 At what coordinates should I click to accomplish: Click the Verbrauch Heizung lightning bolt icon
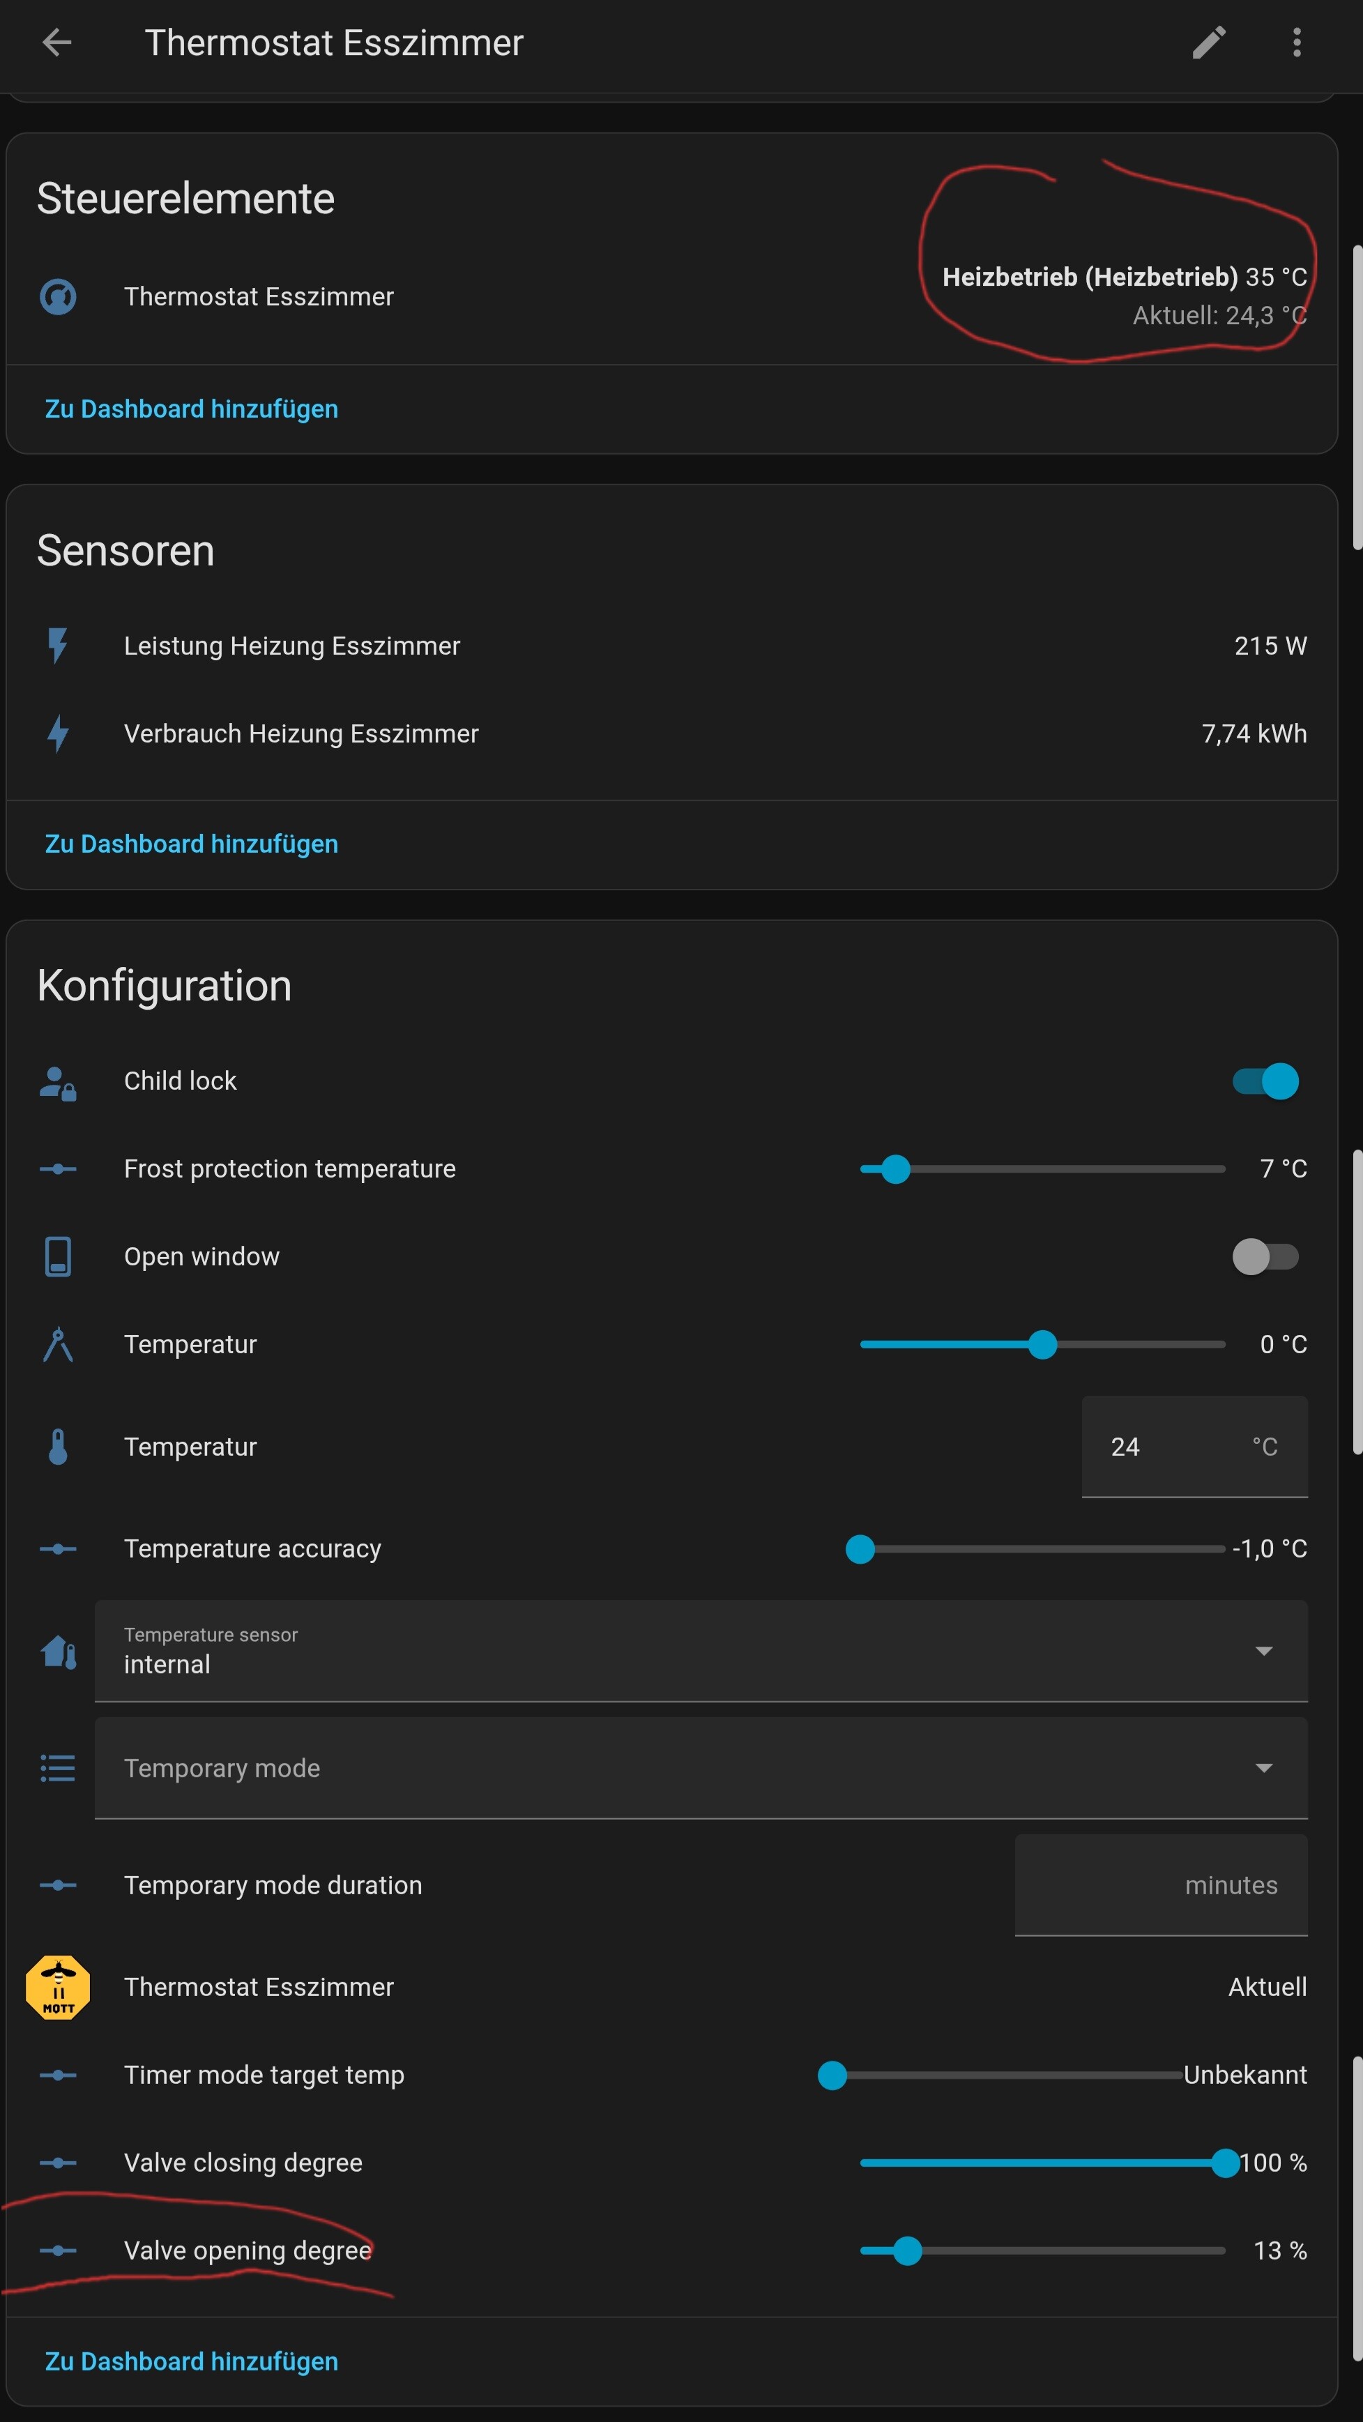coord(59,733)
